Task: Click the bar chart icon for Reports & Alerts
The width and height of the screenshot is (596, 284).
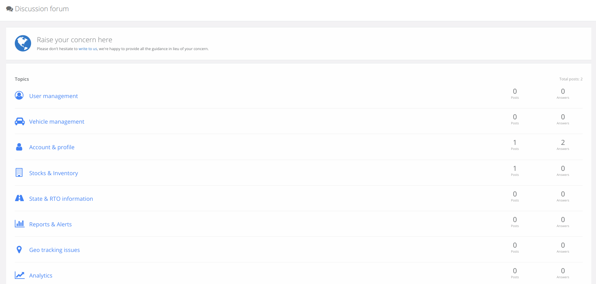Action: pyautogui.click(x=19, y=224)
